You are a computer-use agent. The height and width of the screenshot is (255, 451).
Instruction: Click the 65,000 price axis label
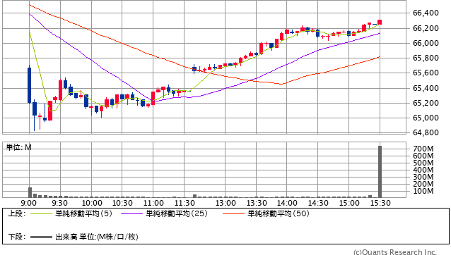426,118
